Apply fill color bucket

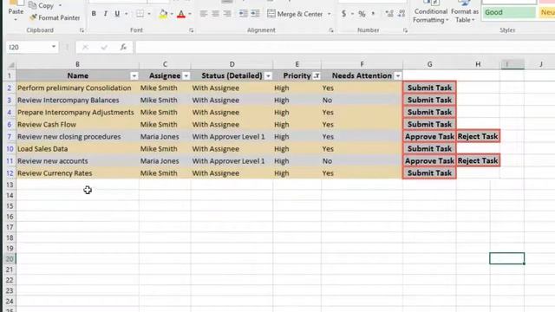[x=163, y=14]
